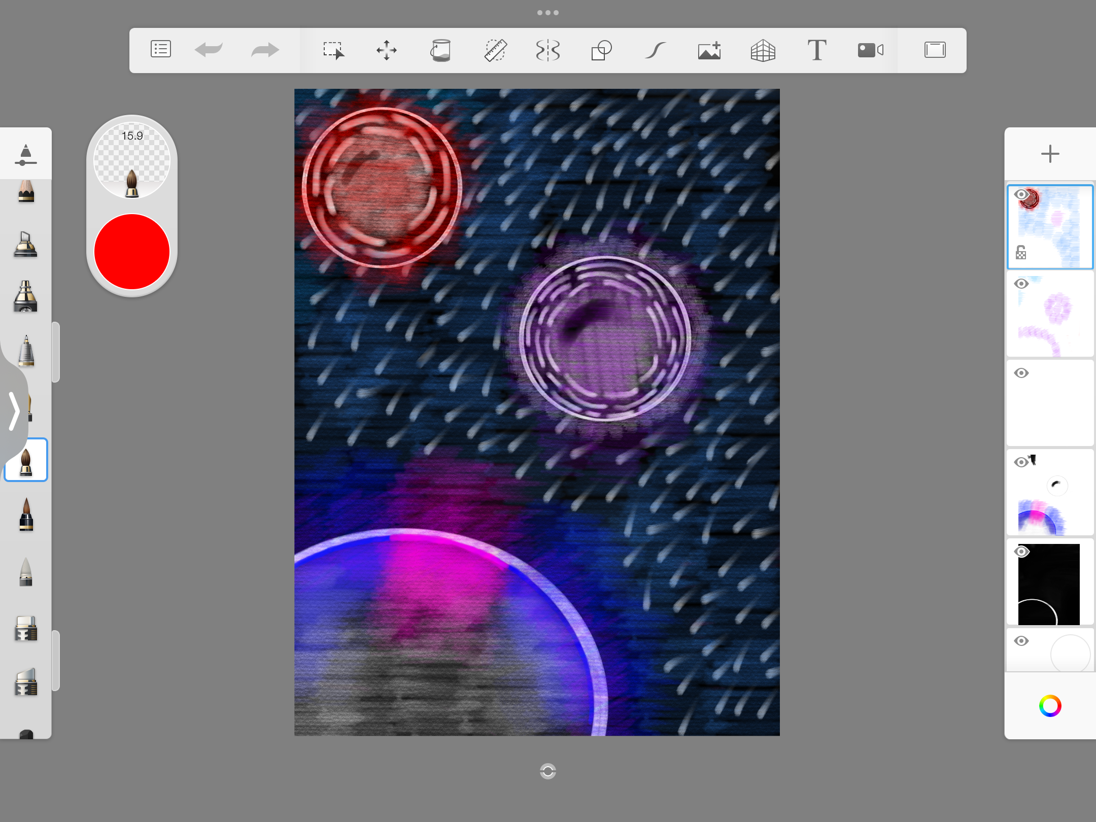
Task: Click the Redo arrow
Action: coord(265,50)
